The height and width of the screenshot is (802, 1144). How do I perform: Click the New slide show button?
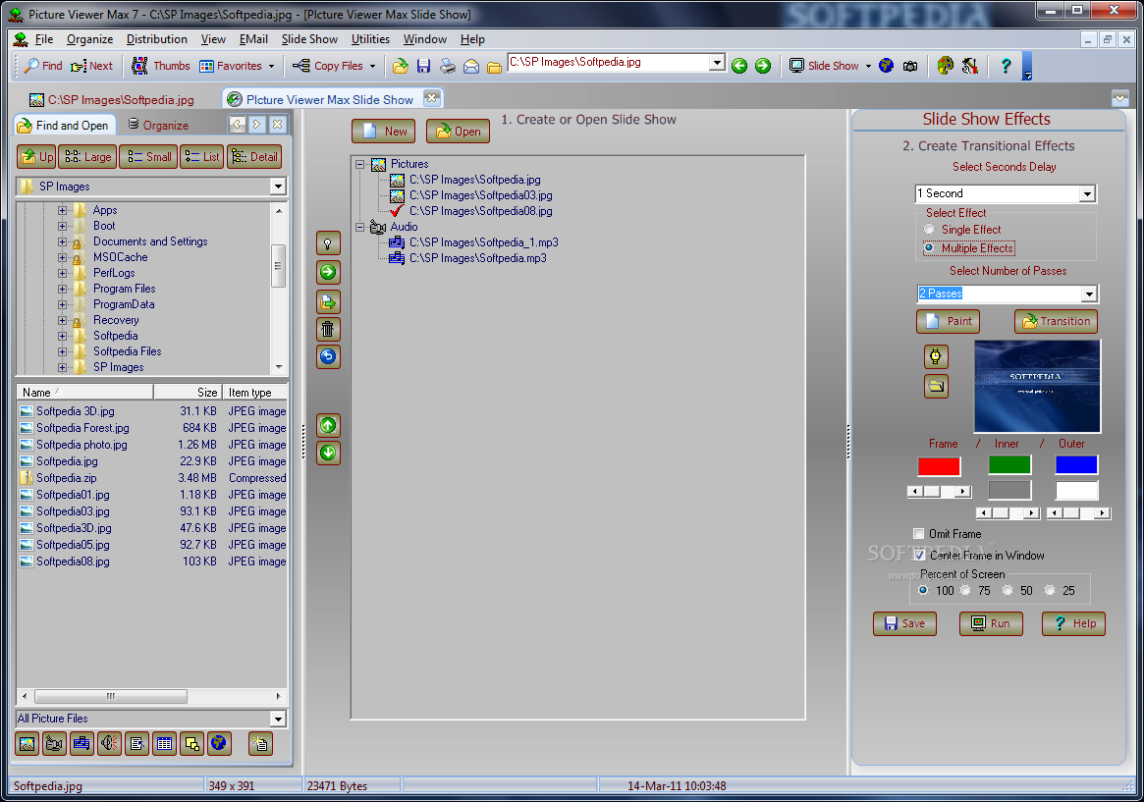click(x=384, y=132)
